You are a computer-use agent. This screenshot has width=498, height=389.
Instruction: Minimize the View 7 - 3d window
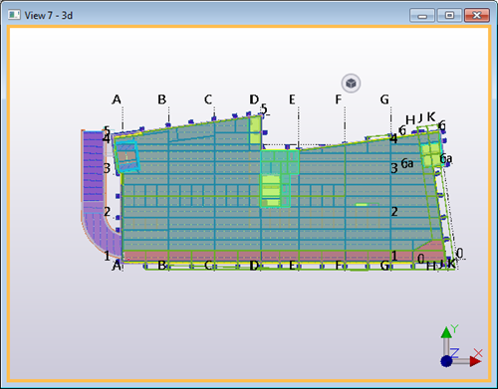(422, 15)
